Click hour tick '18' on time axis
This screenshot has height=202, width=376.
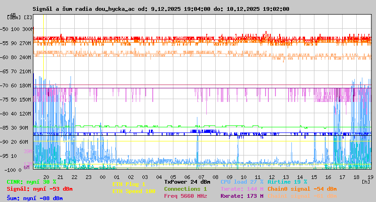click(x=357, y=177)
